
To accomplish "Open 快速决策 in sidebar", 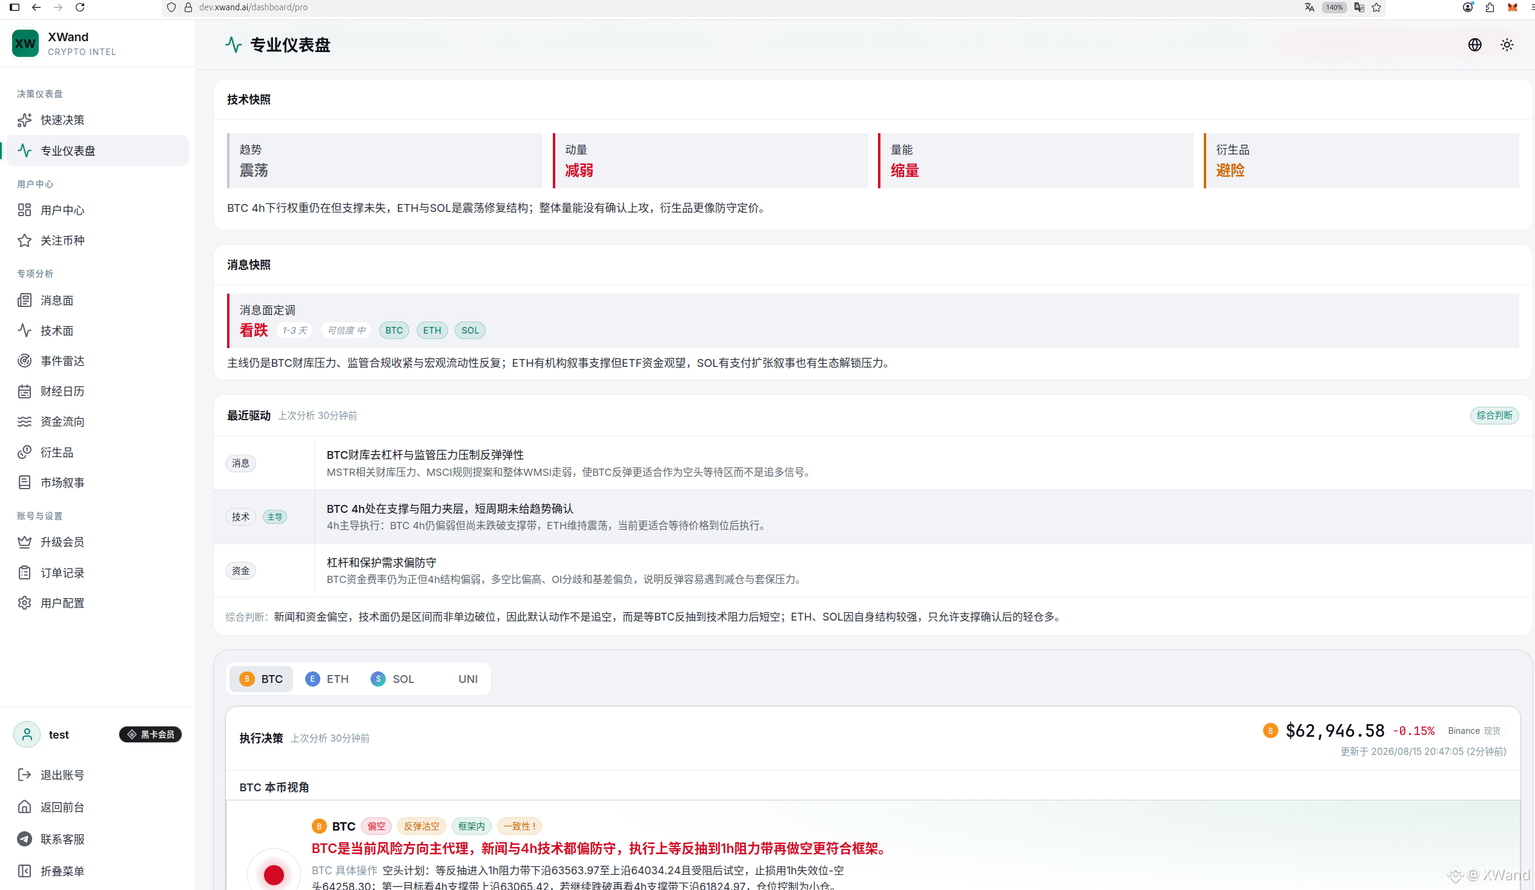I will click(97, 120).
